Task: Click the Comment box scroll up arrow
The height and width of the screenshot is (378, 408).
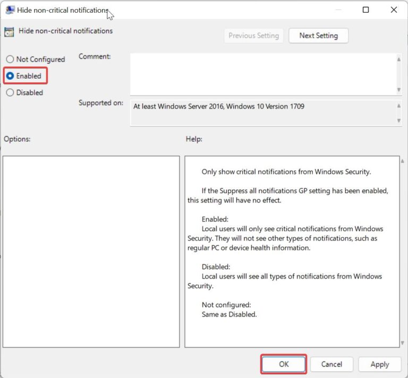Action: 398,59
